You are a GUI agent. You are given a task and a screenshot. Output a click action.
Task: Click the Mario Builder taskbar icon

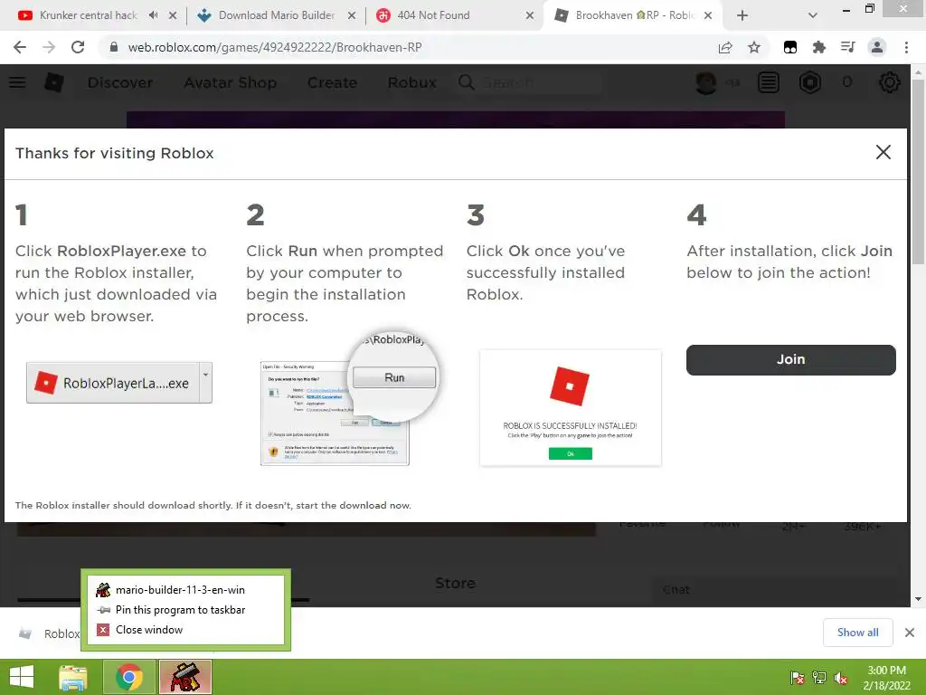[x=184, y=677]
